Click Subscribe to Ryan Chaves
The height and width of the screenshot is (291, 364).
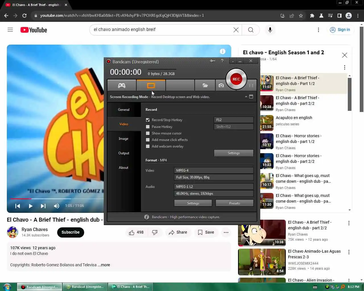click(x=71, y=232)
